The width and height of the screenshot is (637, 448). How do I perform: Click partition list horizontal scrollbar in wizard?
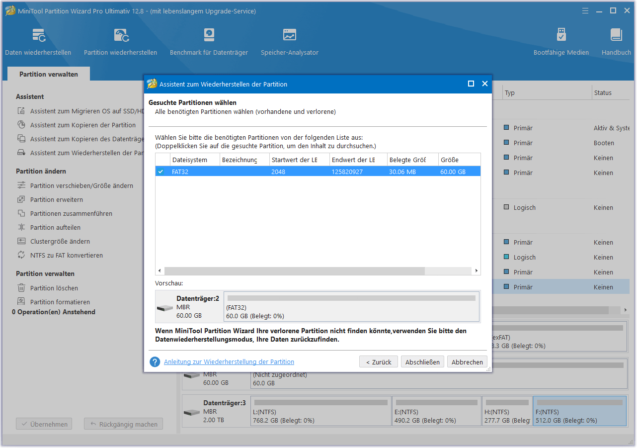(x=294, y=271)
